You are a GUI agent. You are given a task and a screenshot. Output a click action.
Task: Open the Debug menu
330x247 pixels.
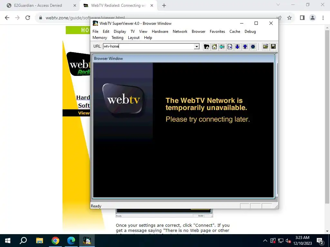click(250, 32)
